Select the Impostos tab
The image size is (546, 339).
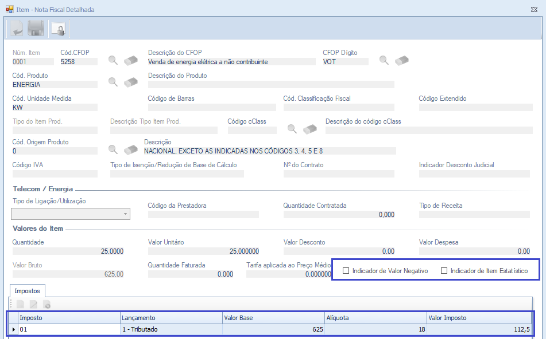(28, 291)
